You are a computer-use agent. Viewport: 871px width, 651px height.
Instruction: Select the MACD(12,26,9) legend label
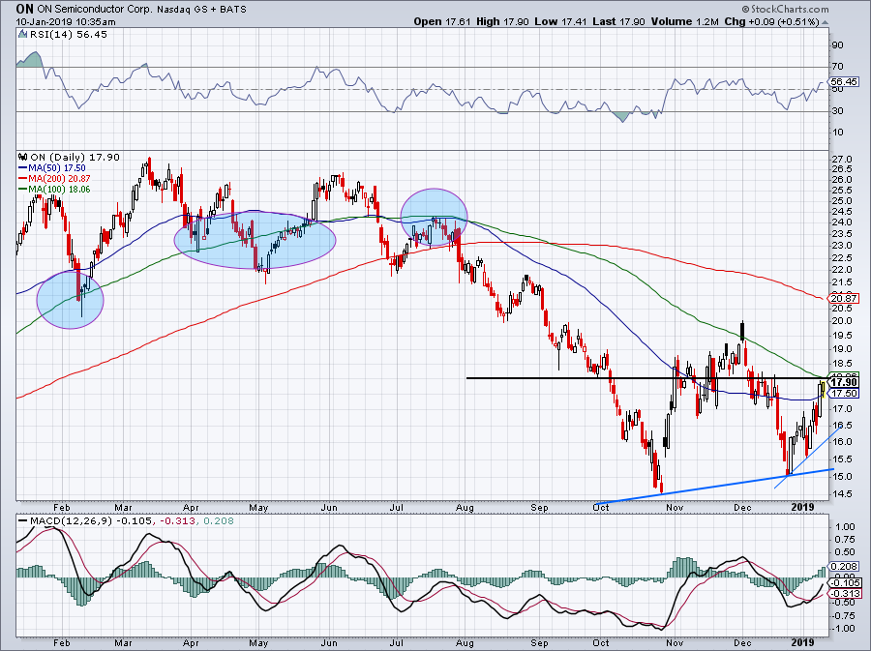(x=71, y=521)
